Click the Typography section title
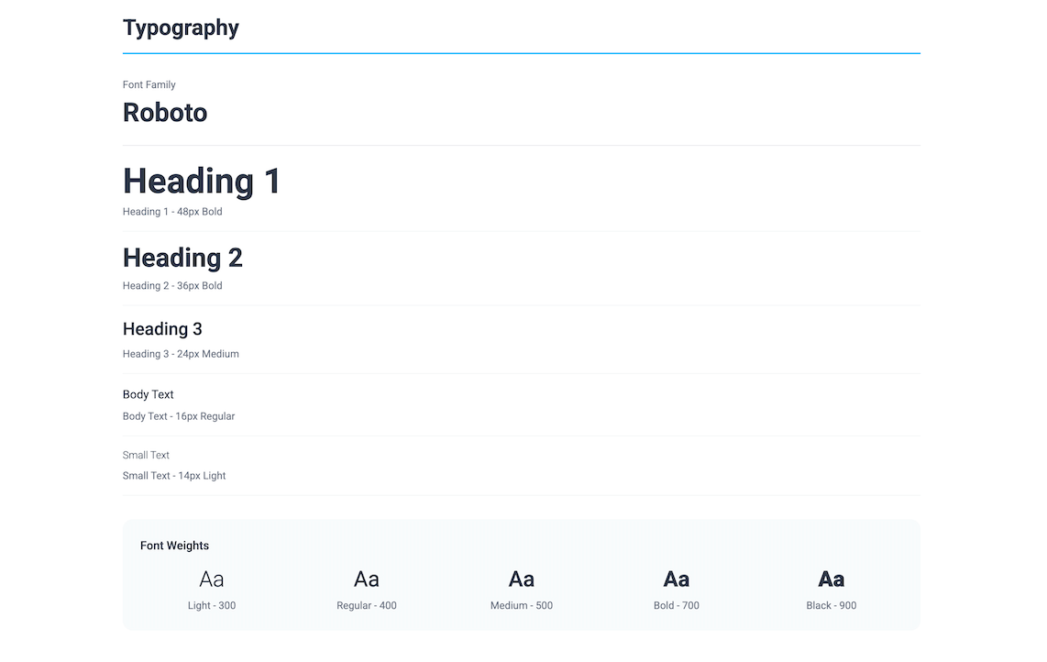Image resolution: width=1047 pixels, height=662 pixels. pos(181,28)
